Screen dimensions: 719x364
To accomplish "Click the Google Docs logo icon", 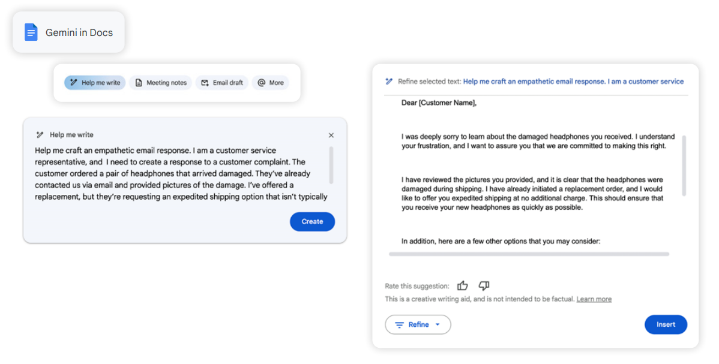I will click(x=31, y=32).
